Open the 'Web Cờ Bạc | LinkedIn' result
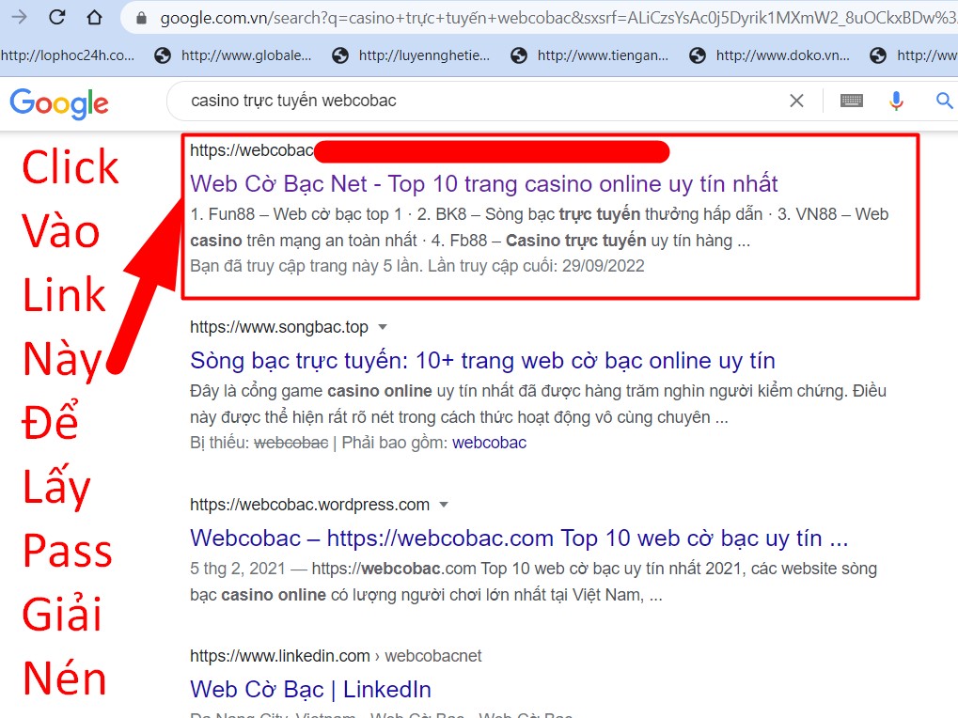Screen dimensions: 958x718 pos(310,689)
